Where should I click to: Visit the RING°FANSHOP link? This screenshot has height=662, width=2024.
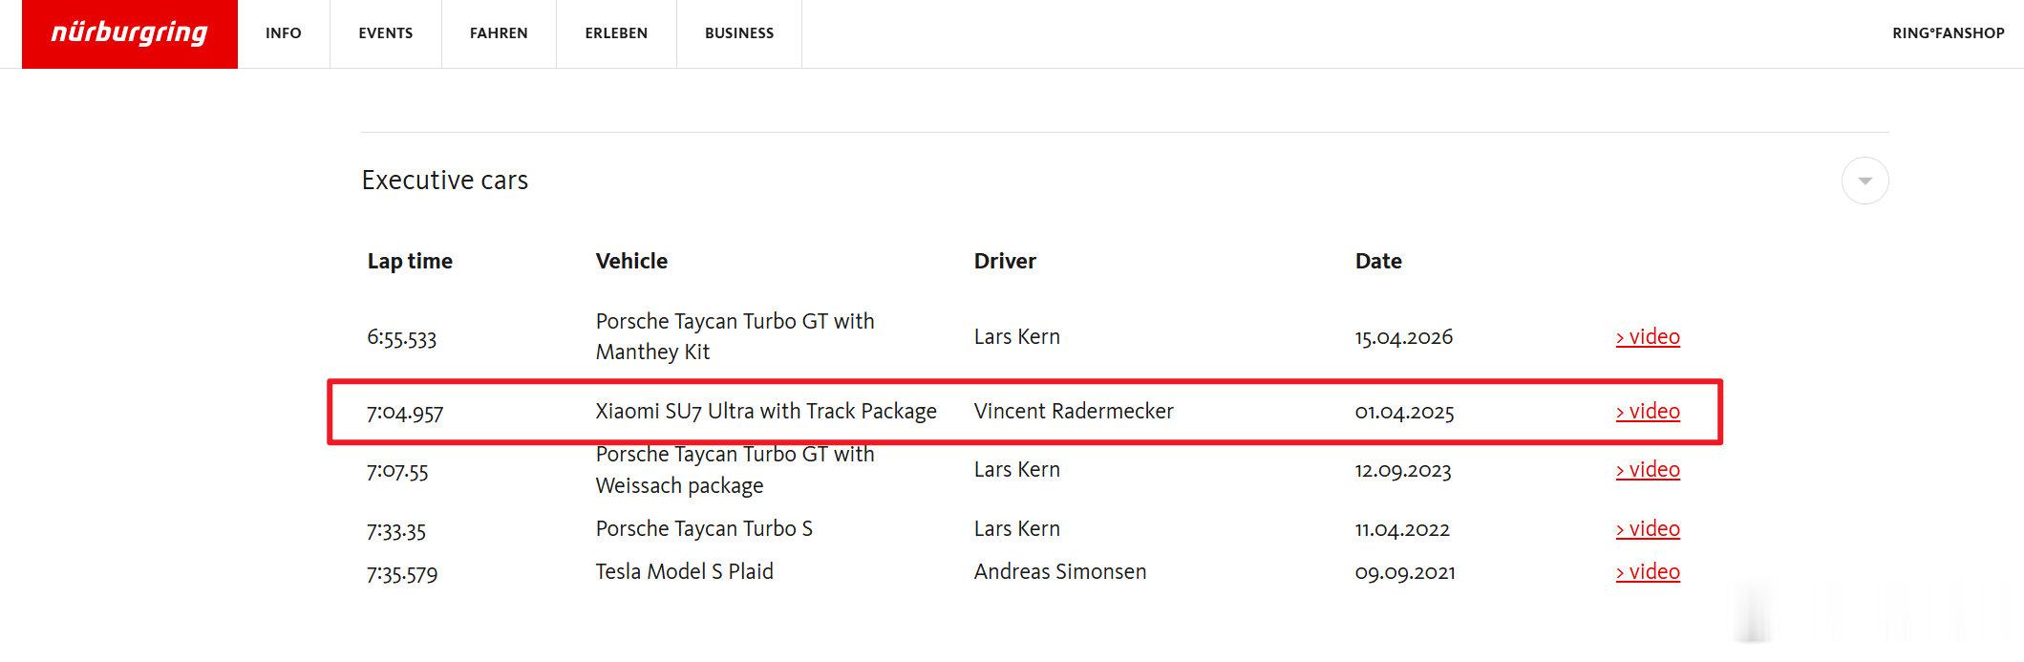click(1949, 33)
